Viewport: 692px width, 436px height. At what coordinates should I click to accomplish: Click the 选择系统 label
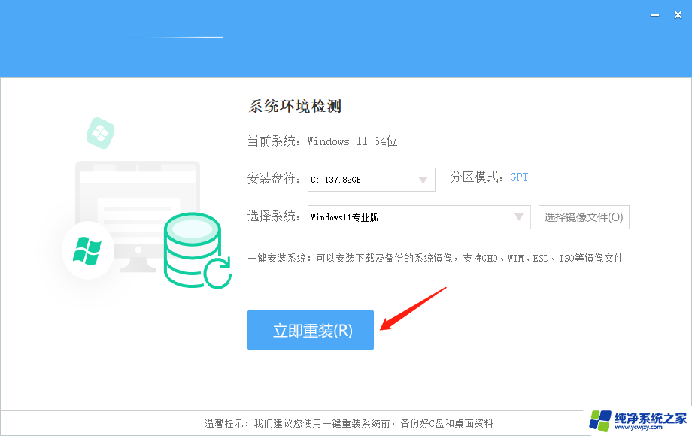tap(273, 216)
